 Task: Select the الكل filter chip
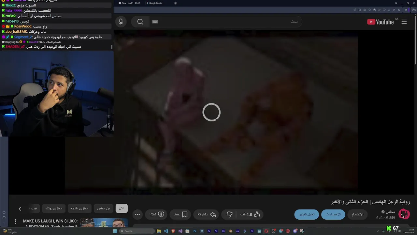point(122,208)
